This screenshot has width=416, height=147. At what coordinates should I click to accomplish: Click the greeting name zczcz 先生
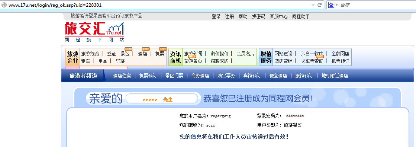click(158, 100)
